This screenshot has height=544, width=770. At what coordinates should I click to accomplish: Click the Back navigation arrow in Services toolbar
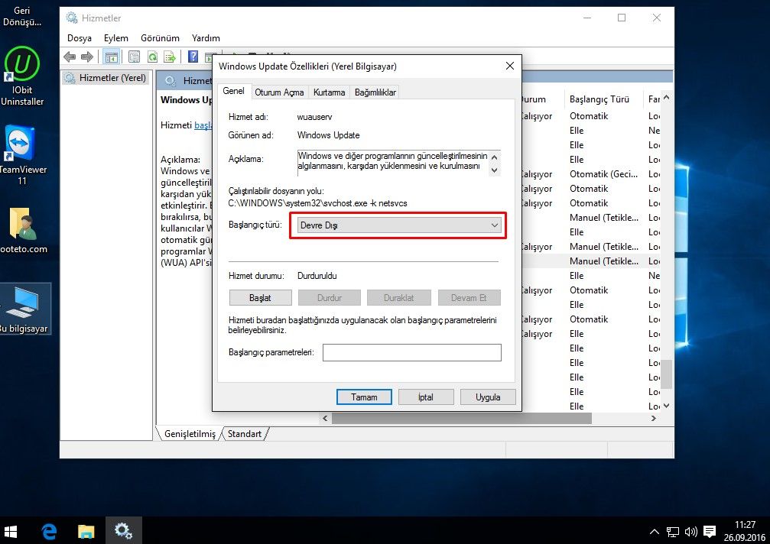[x=69, y=56]
